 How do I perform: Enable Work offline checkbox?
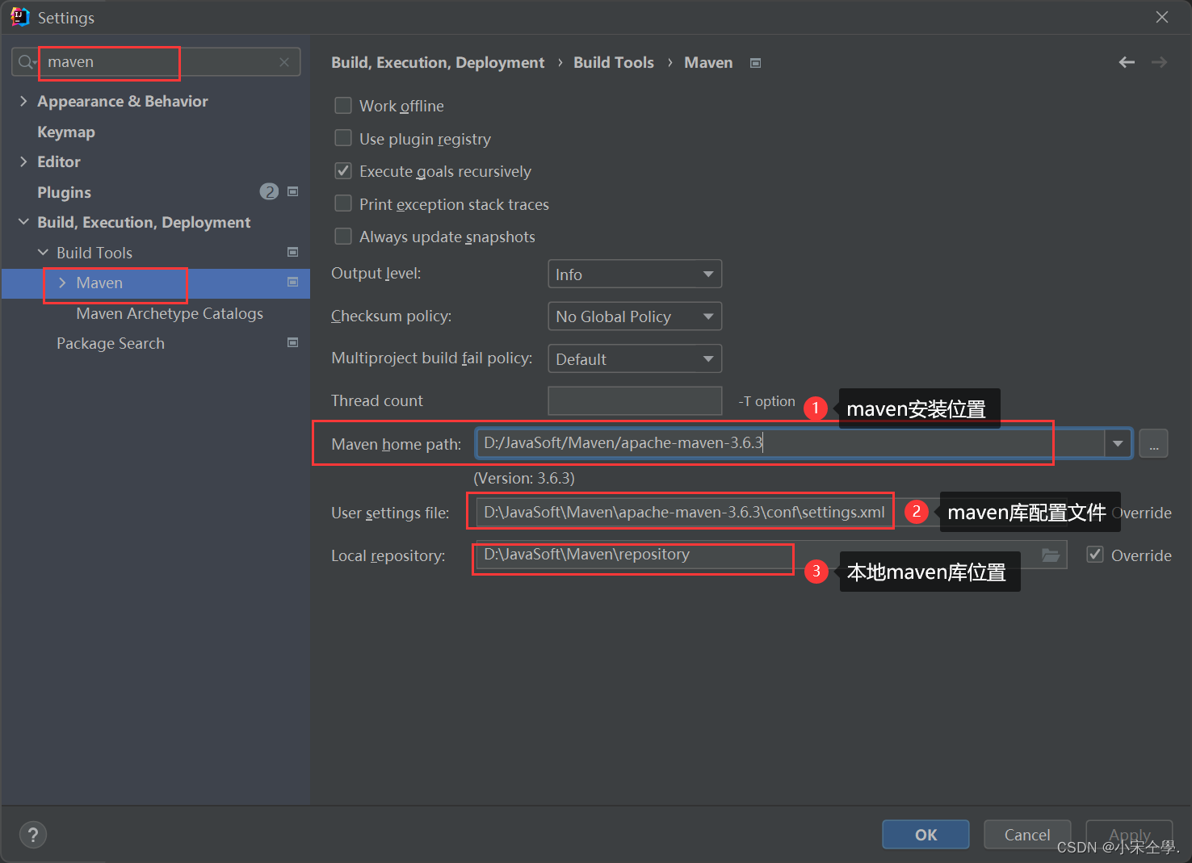[x=343, y=106]
